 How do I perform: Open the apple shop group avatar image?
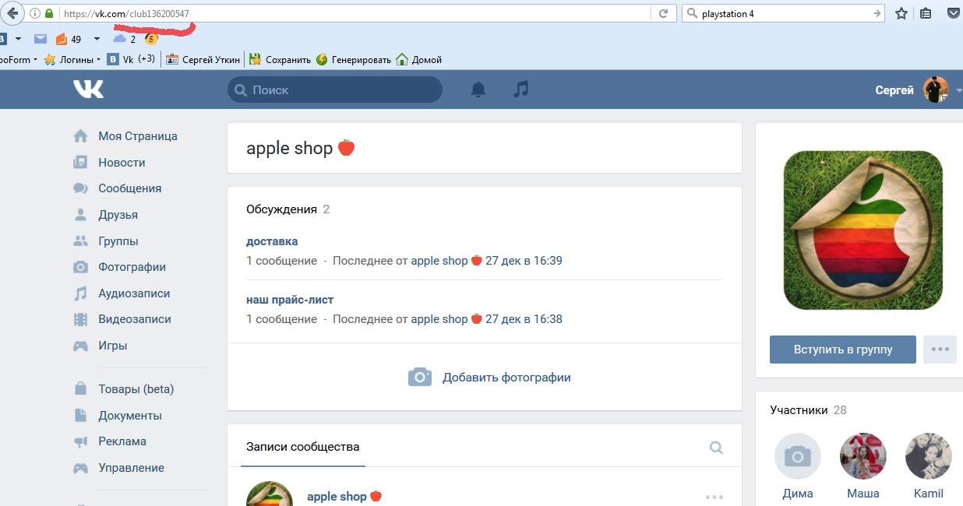(862, 230)
